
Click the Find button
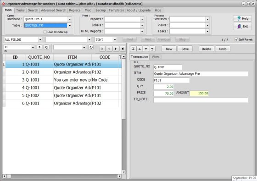pos(129,39)
